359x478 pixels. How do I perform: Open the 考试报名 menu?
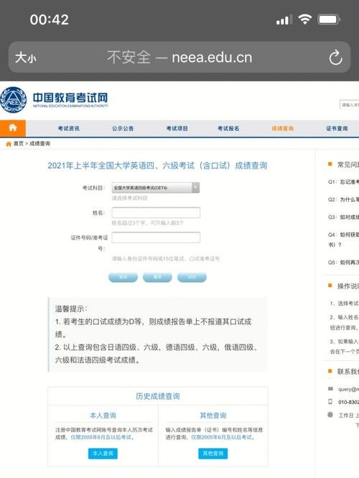[228, 128]
